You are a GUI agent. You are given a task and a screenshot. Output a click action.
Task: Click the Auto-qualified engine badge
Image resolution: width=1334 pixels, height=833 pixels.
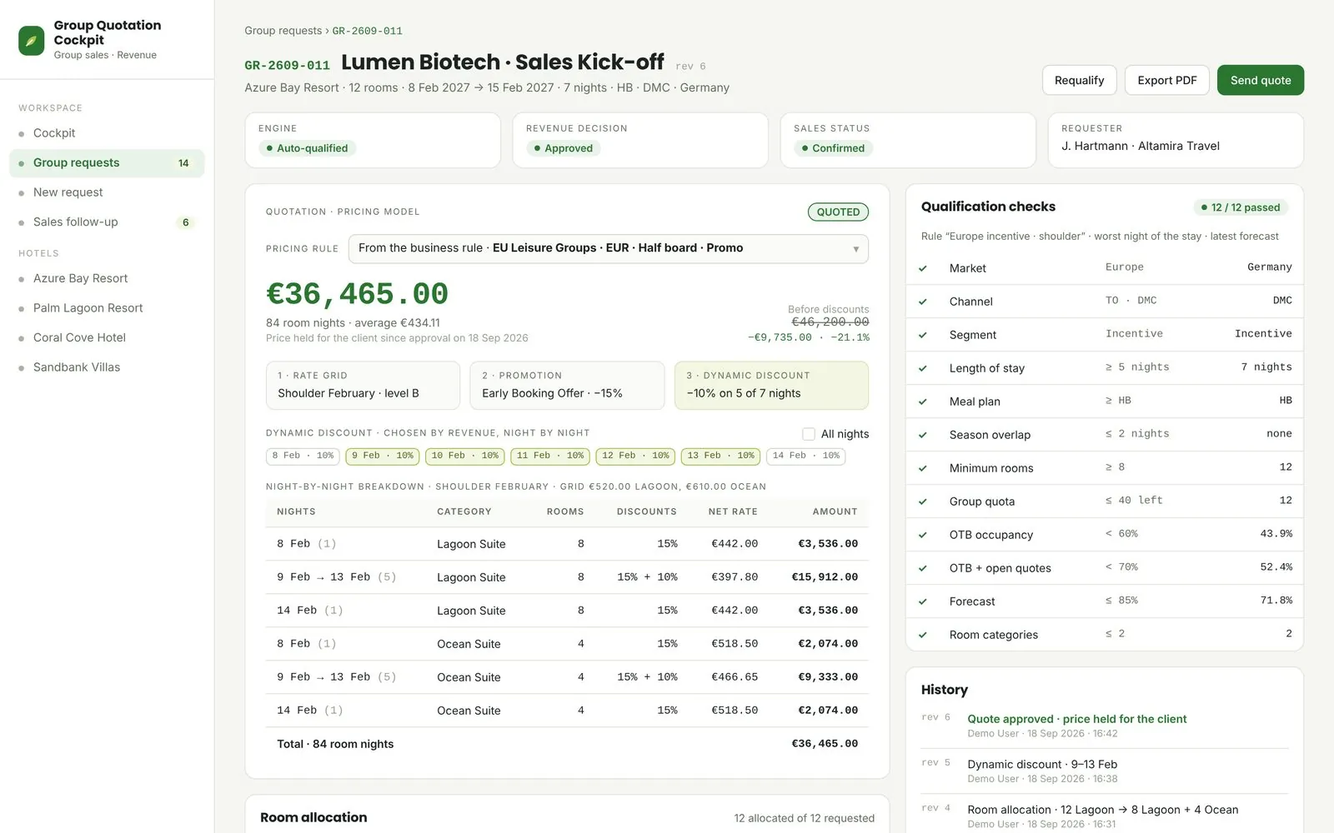307,148
